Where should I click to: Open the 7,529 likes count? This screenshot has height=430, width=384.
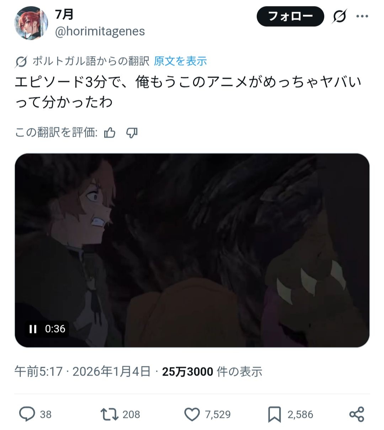pyautogui.click(x=218, y=414)
